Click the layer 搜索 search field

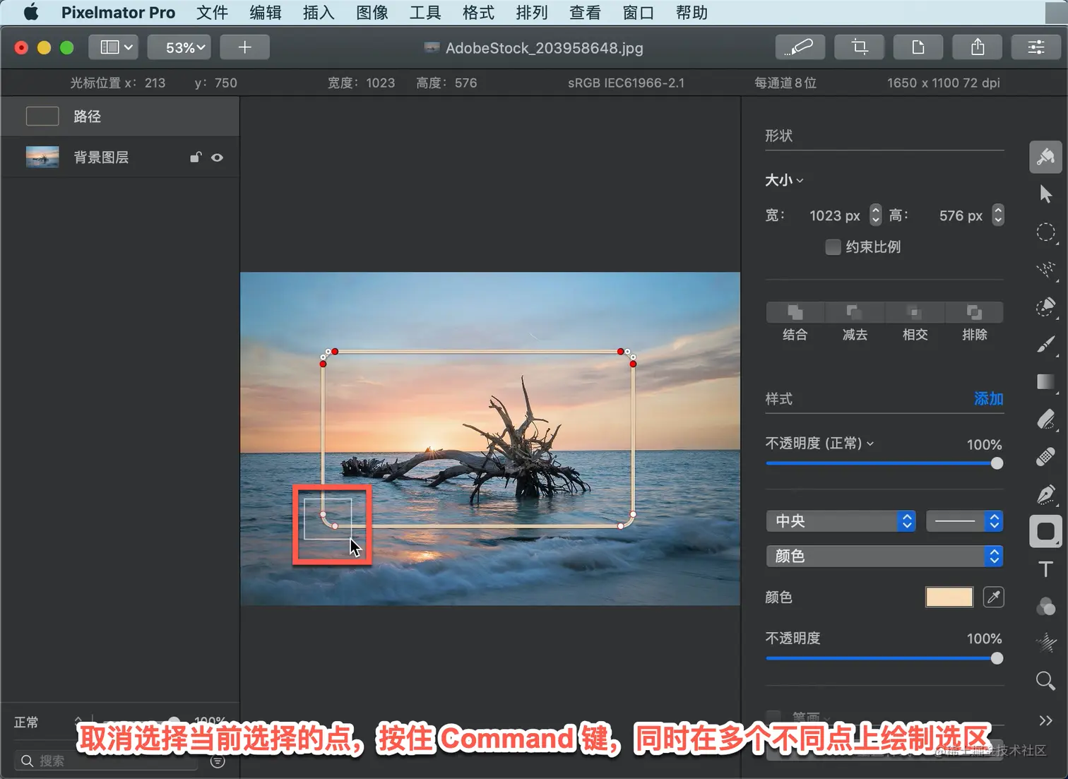pos(106,761)
